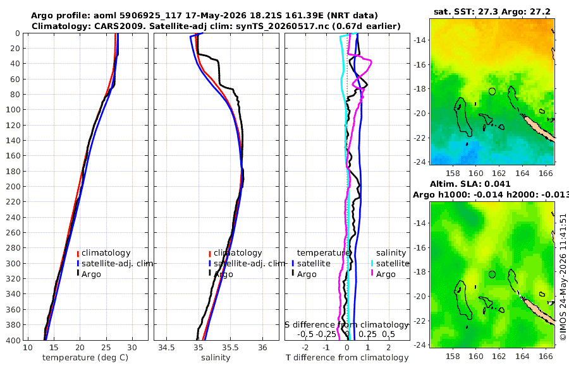The image size is (569, 366).
Task: Click the black Argo legend marker in temperature panel
Action: click(78, 273)
